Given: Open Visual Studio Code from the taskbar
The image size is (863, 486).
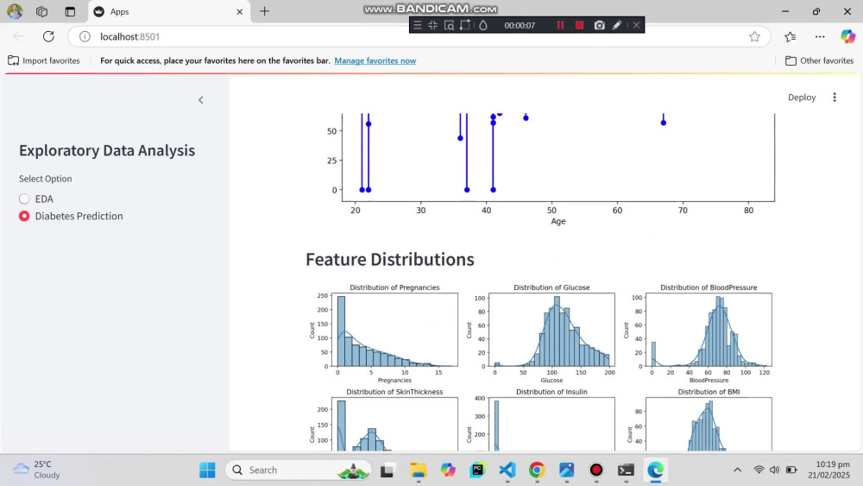Looking at the screenshot, I should 507,470.
